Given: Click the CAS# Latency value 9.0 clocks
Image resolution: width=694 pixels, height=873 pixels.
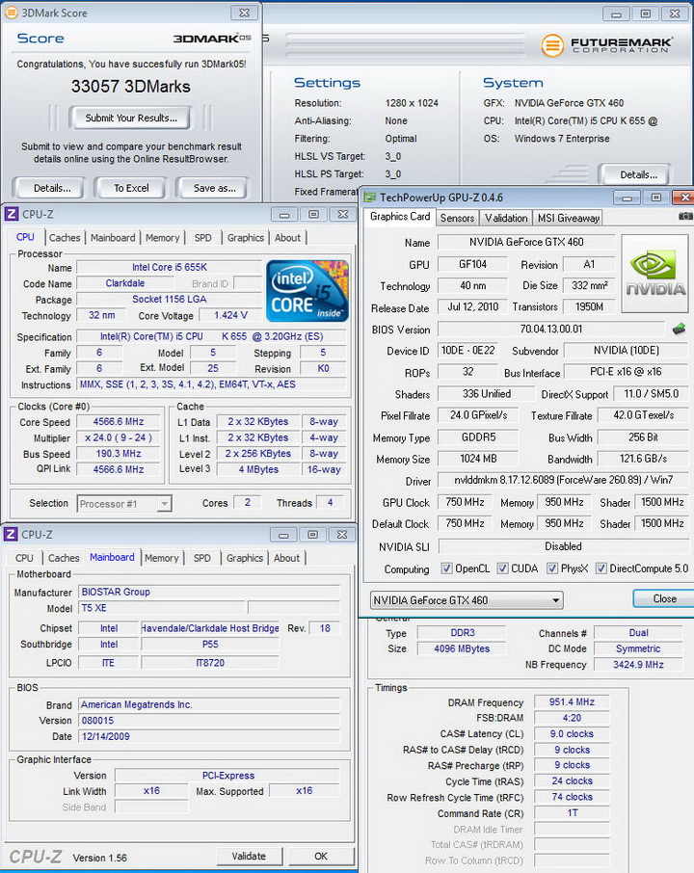Looking at the screenshot, I should (572, 734).
